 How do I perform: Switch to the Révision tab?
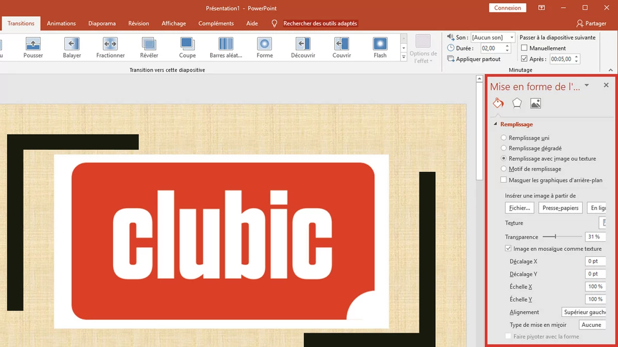[139, 23]
